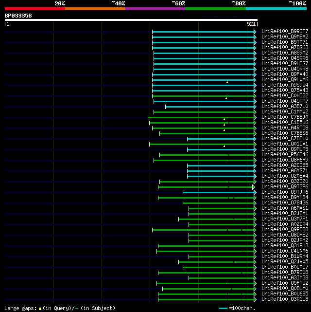Screen dimensions: 311x312
Task: Select UniRef100_C4CNA6 label
Action: coord(285,251)
